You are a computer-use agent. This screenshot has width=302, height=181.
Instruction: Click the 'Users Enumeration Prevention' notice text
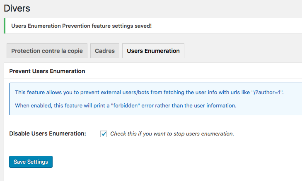click(51, 26)
